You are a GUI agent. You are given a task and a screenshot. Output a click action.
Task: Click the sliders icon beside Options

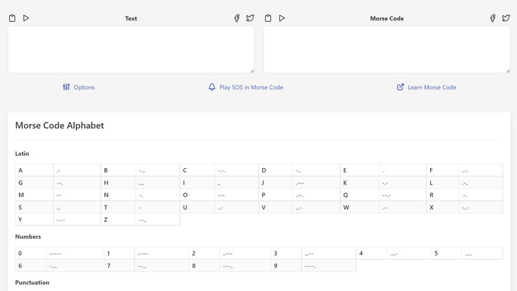[x=66, y=87]
